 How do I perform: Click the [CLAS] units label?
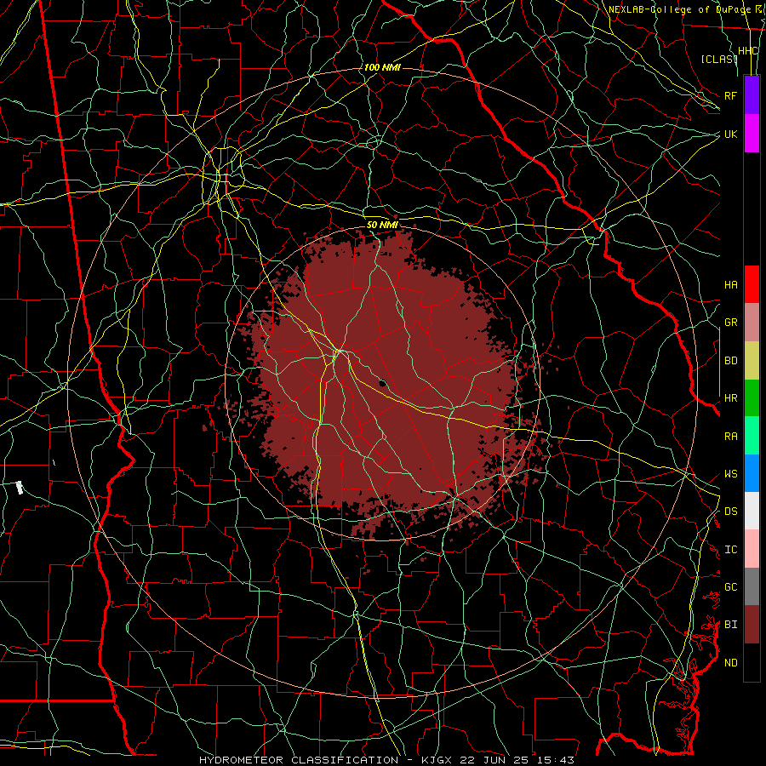pyautogui.click(x=719, y=59)
